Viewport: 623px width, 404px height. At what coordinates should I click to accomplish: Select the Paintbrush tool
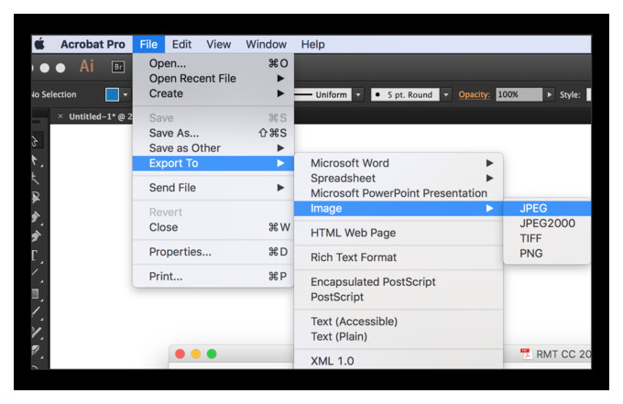tap(36, 312)
